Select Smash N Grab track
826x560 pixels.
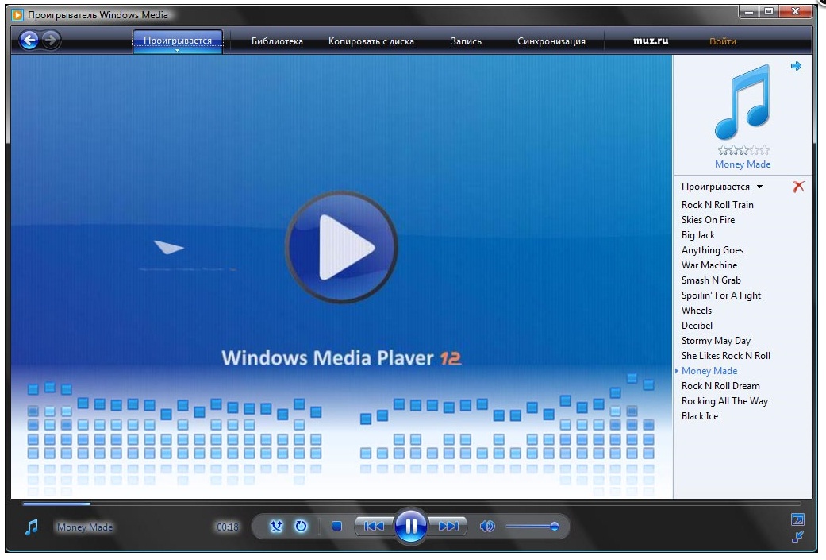point(711,280)
